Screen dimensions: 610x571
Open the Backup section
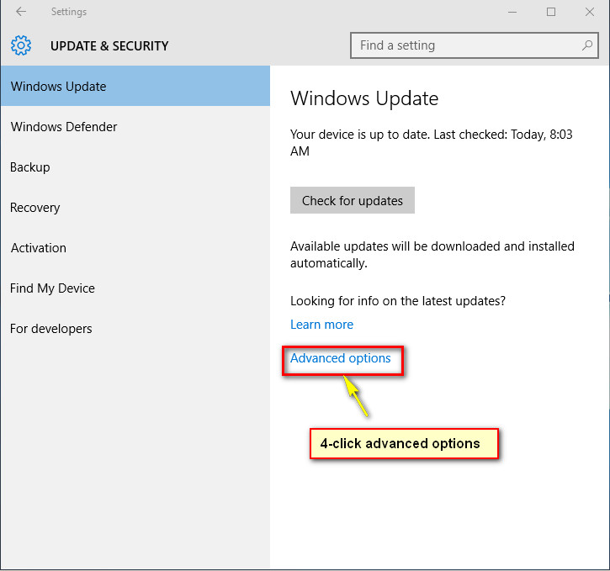135,167
